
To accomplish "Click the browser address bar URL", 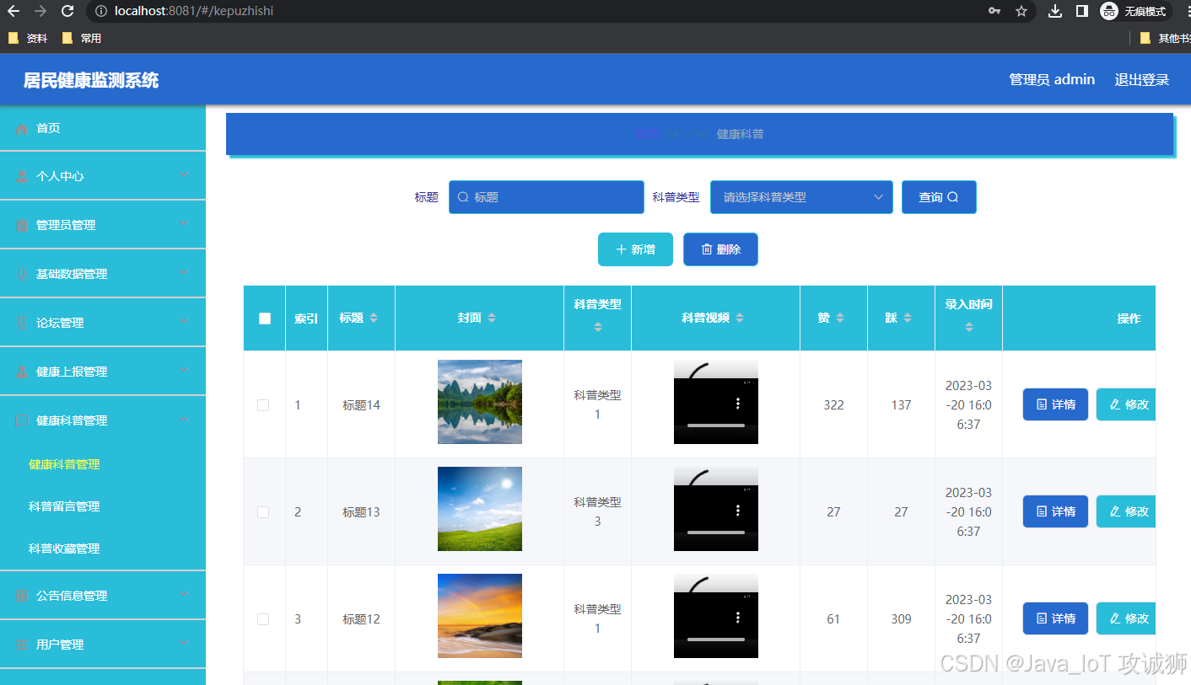I will (x=194, y=11).
